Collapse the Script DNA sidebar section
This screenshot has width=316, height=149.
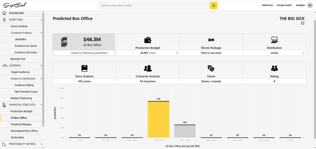[41, 20]
